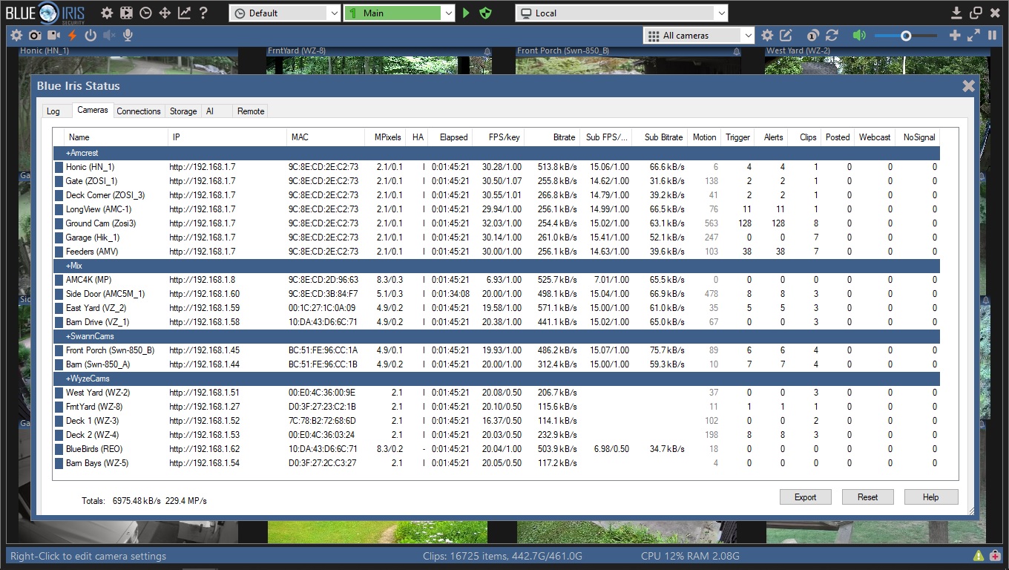
Task: Click the power reset camera icon
Action: (91, 35)
